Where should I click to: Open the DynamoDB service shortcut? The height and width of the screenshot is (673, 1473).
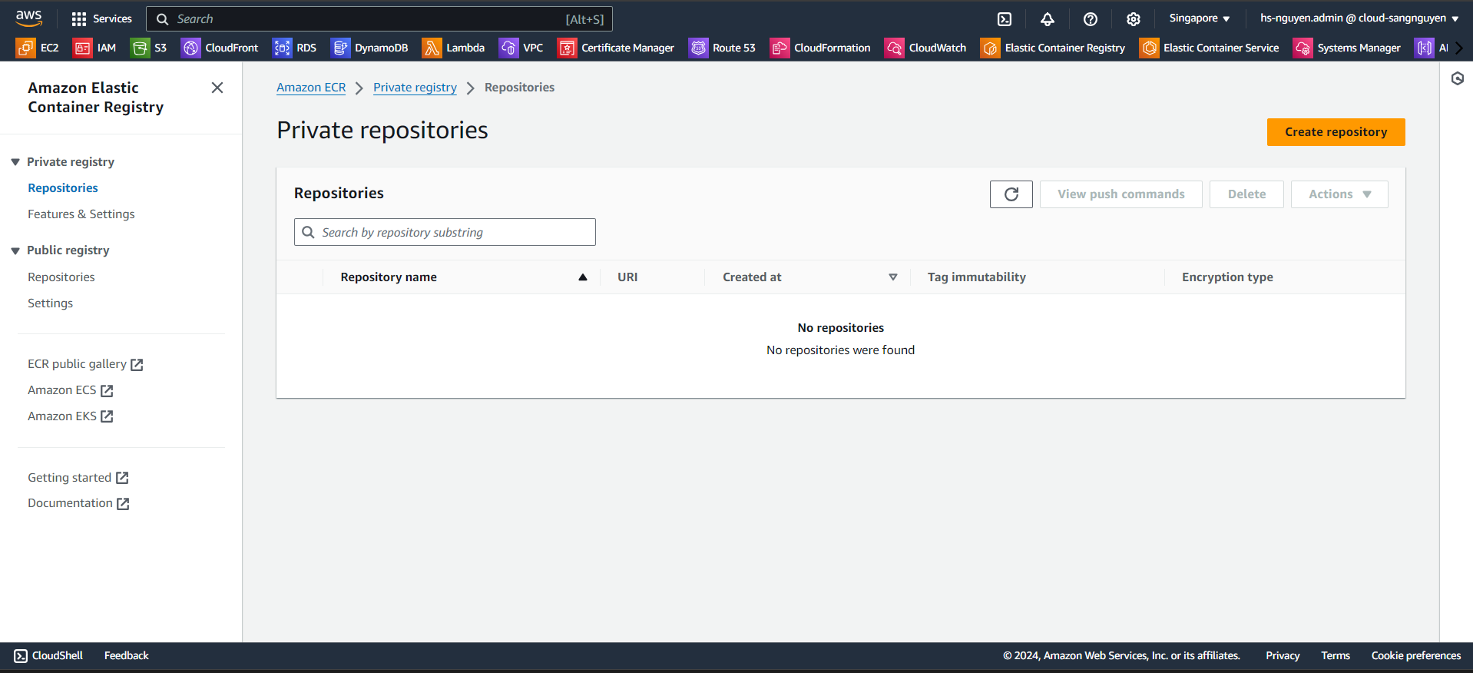369,48
